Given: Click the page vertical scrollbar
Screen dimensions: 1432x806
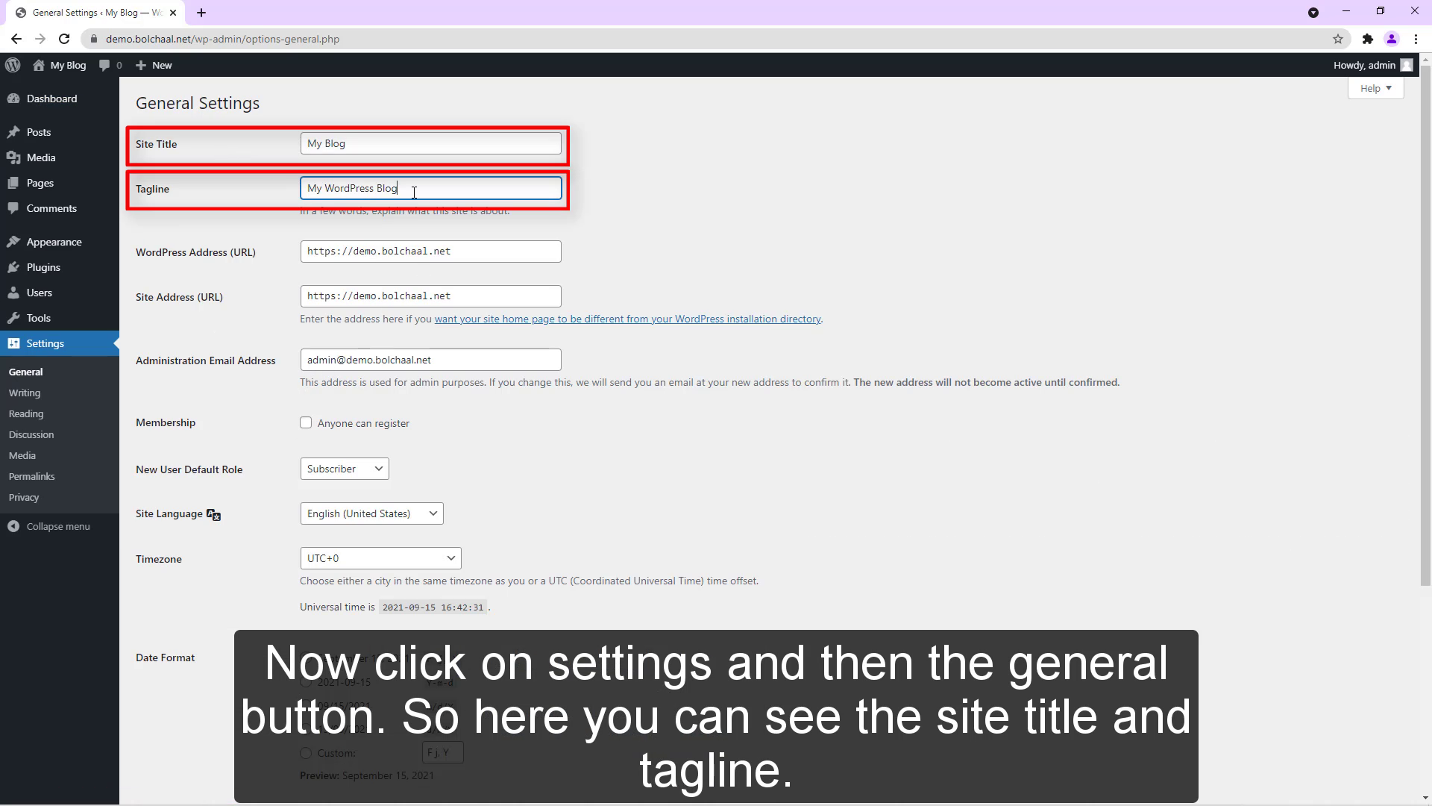Looking at the screenshot, I should (x=1425, y=325).
